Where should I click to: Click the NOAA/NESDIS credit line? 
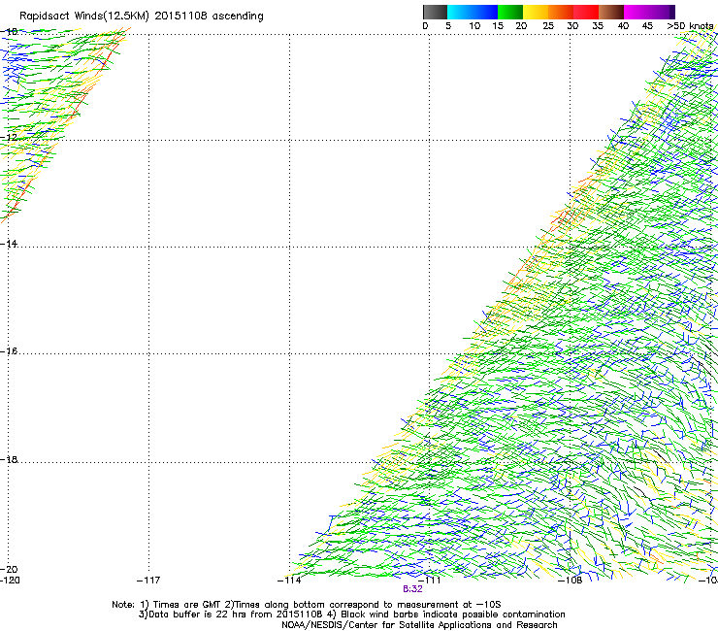(x=419, y=625)
